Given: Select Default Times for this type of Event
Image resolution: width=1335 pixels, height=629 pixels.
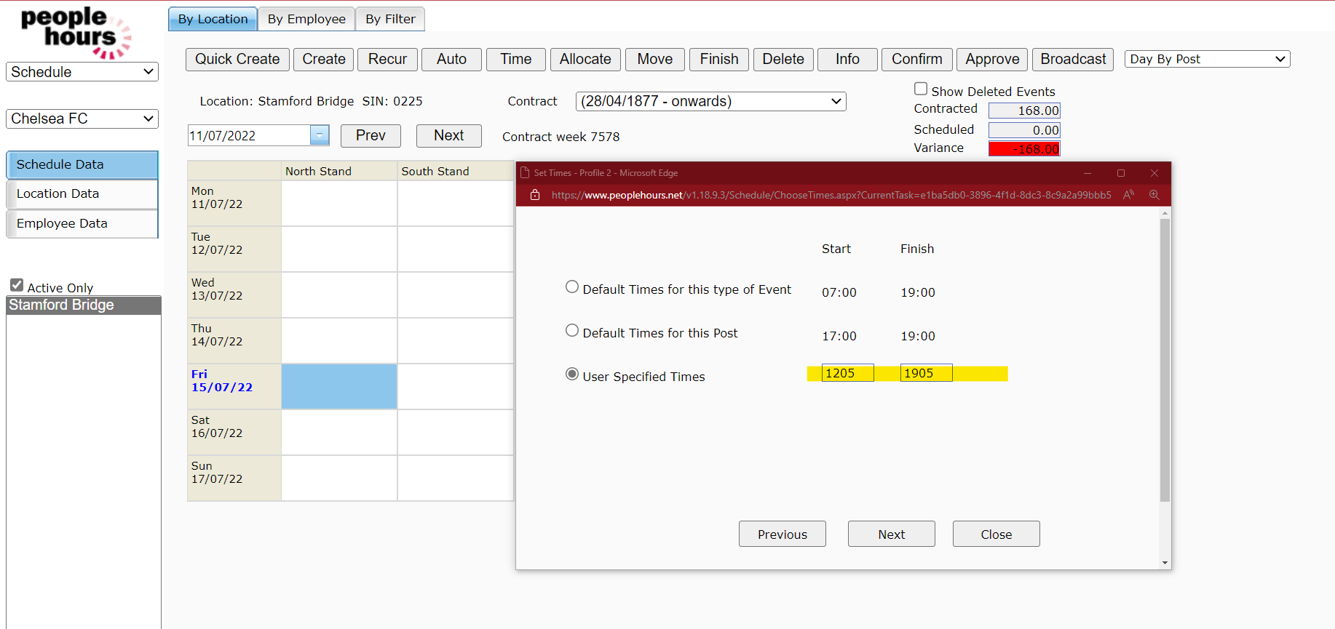Looking at the screenshot, I should [x=572, y=287].
